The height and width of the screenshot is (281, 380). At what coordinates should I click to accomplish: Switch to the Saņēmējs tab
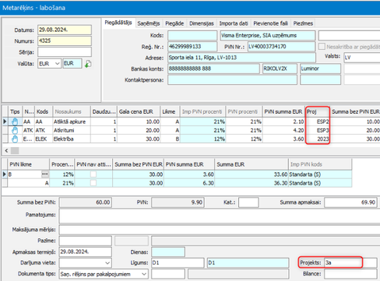pos(149,23)
